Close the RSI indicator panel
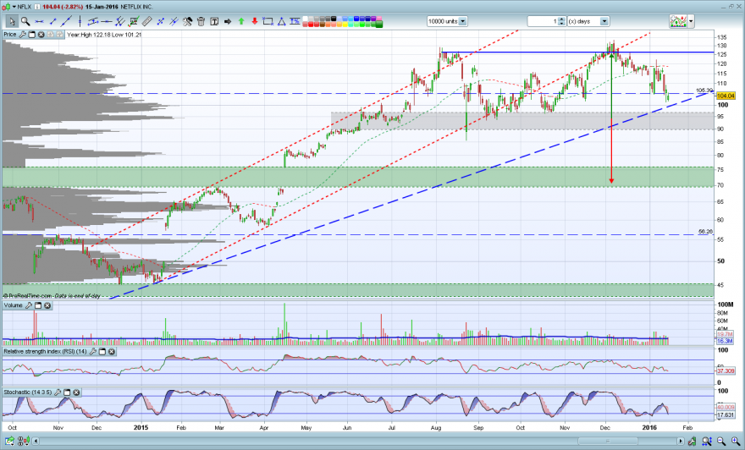 click(111, 352)
